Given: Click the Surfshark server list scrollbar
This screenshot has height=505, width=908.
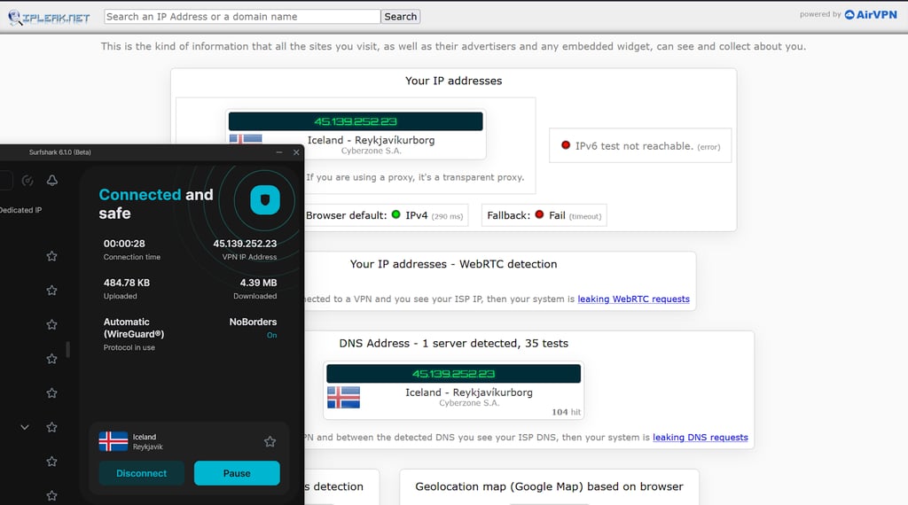Looking at the screenshot, I should [67, 349].
